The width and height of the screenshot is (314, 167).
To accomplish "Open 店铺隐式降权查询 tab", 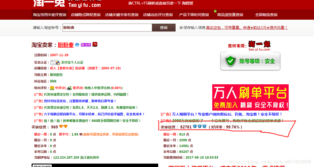I will point(85,15).
